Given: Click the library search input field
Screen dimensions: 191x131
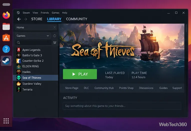Looking at the screenshot, I should [33, 43].
